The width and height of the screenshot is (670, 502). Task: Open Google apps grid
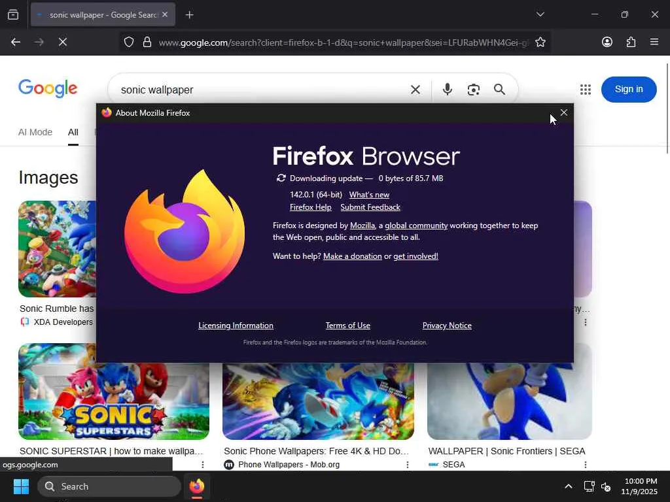pos(586,89)
